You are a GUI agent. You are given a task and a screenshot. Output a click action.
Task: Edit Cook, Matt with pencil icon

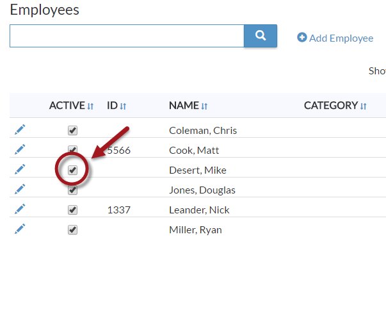coord(20,149)
